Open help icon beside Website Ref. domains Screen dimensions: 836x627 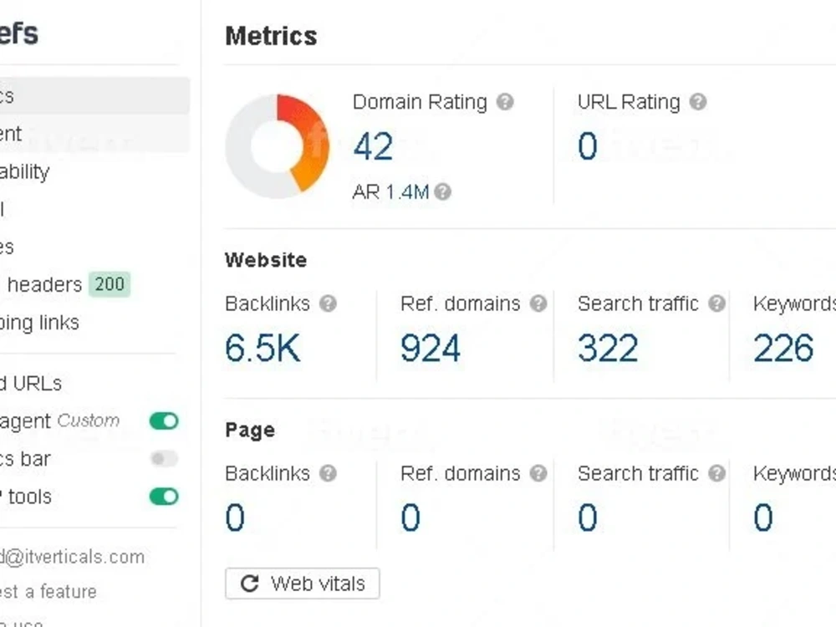538,303
